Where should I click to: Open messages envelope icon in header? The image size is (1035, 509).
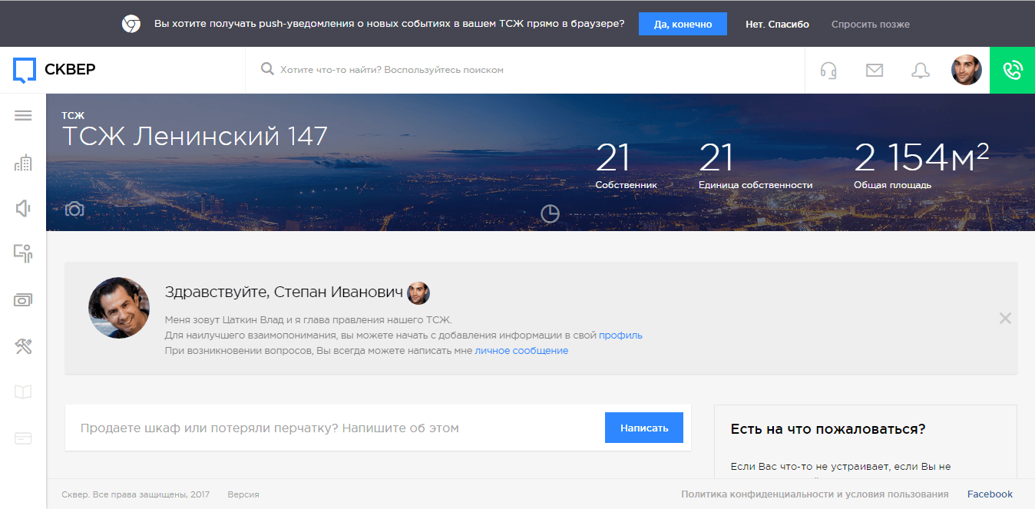[x=874, y=71]
